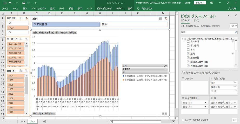Clear filter on 日付分類 slicer
This screenshot has height=124, width=240.
26,18
